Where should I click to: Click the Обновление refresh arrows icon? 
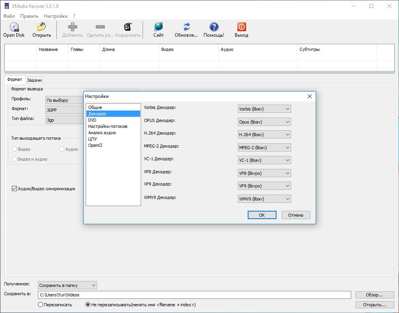(x=186, y=27)
